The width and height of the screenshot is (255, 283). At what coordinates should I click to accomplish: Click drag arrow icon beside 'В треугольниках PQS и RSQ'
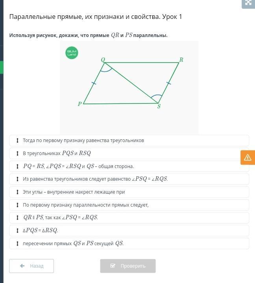pyautogui.click(x=17, y=154)
